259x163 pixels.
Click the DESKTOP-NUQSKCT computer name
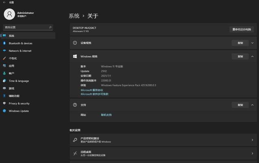(x=85, y=28)
